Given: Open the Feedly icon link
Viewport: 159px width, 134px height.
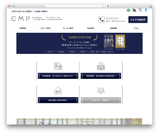Looking at the screenshot, I should [x=128, y=10].
